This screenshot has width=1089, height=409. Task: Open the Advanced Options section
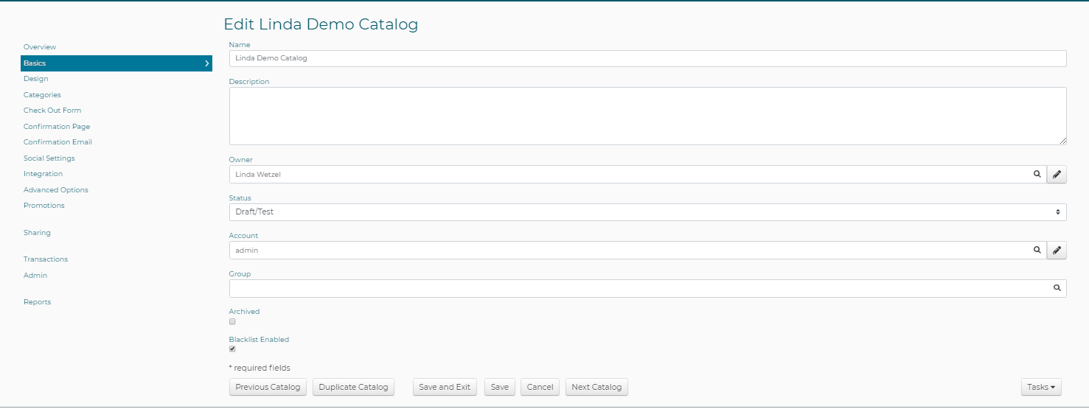[56, 190]
